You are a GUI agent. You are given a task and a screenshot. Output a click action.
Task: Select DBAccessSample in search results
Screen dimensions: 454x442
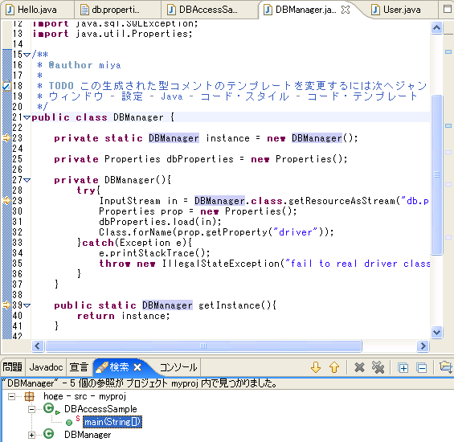(100, 409)
